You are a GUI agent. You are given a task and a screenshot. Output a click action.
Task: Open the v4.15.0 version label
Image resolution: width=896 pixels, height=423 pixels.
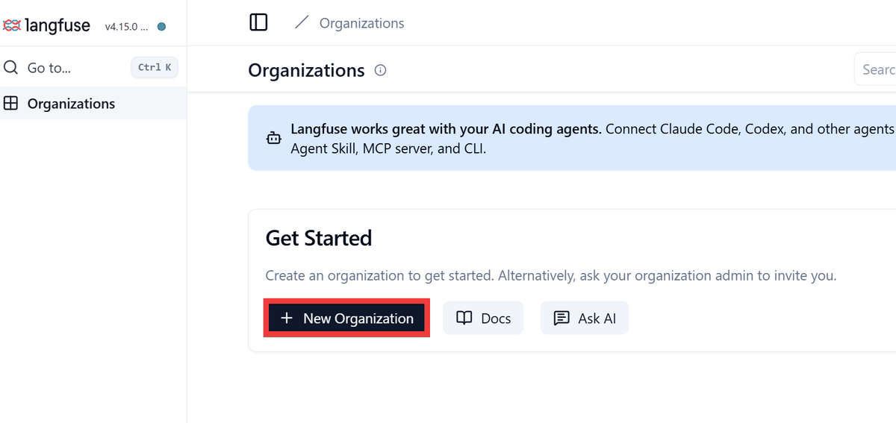(x=126, y=27)
